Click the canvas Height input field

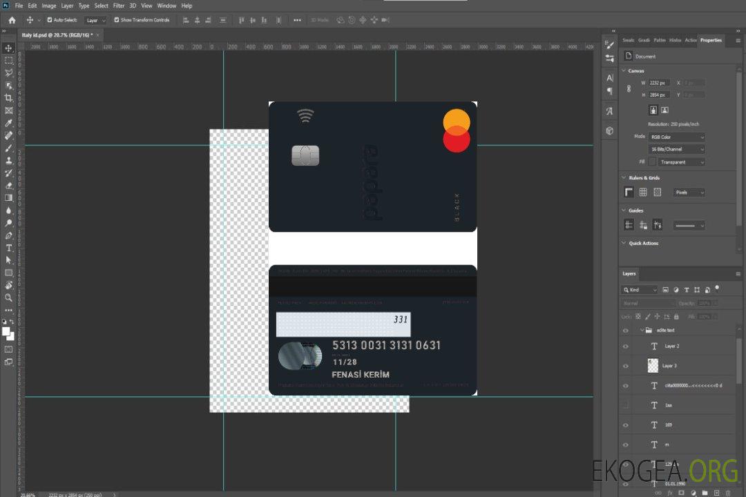pyautogui.click(x=660, y=95)
